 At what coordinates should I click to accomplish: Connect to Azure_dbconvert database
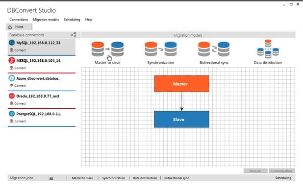pyautogui.click(x=18, y=86)
